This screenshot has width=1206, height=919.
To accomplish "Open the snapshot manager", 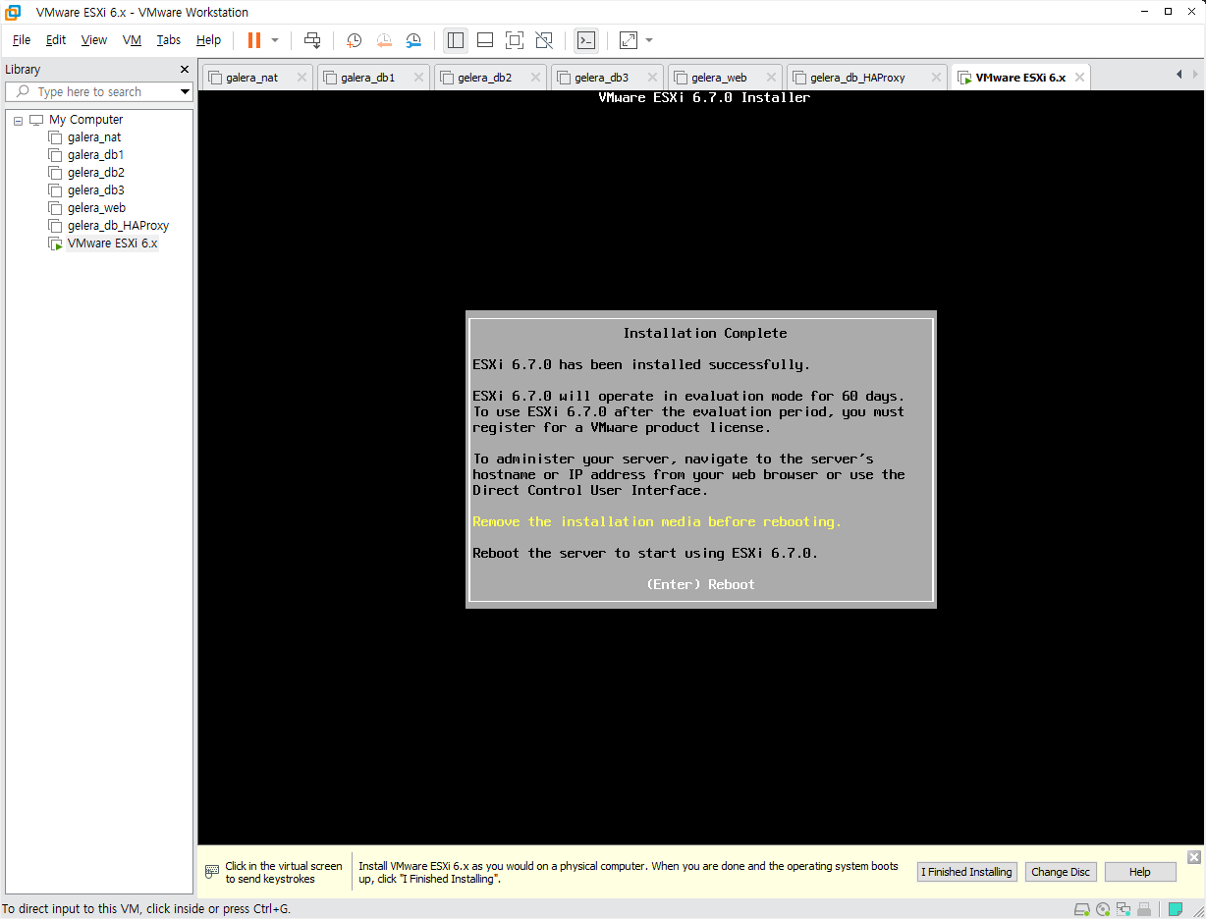I will pyautogui.click(x=413, y=40).
